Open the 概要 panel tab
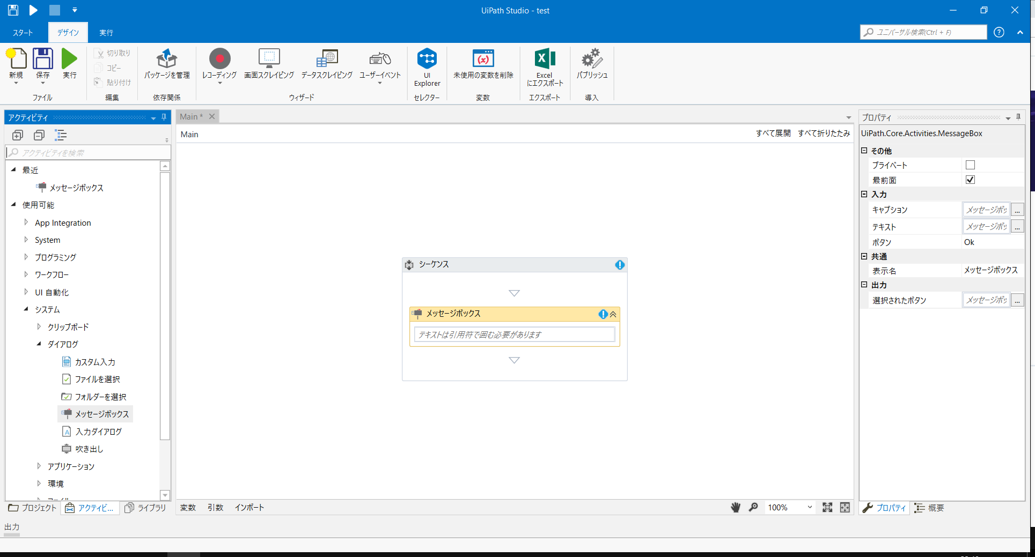Screen dimensions: 1035x557 tap(929, 508)
